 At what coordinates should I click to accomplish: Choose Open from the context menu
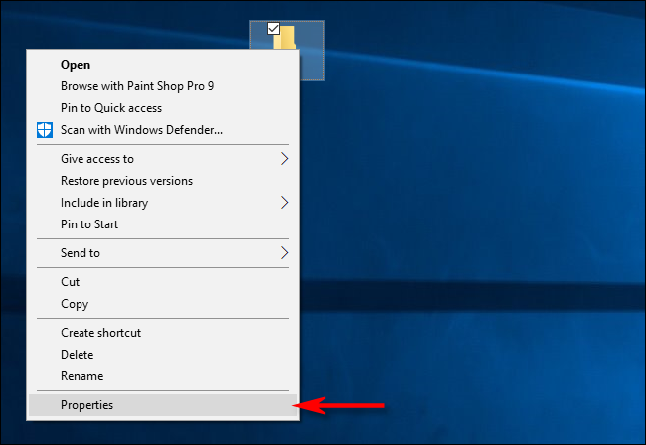pos(76,65)
